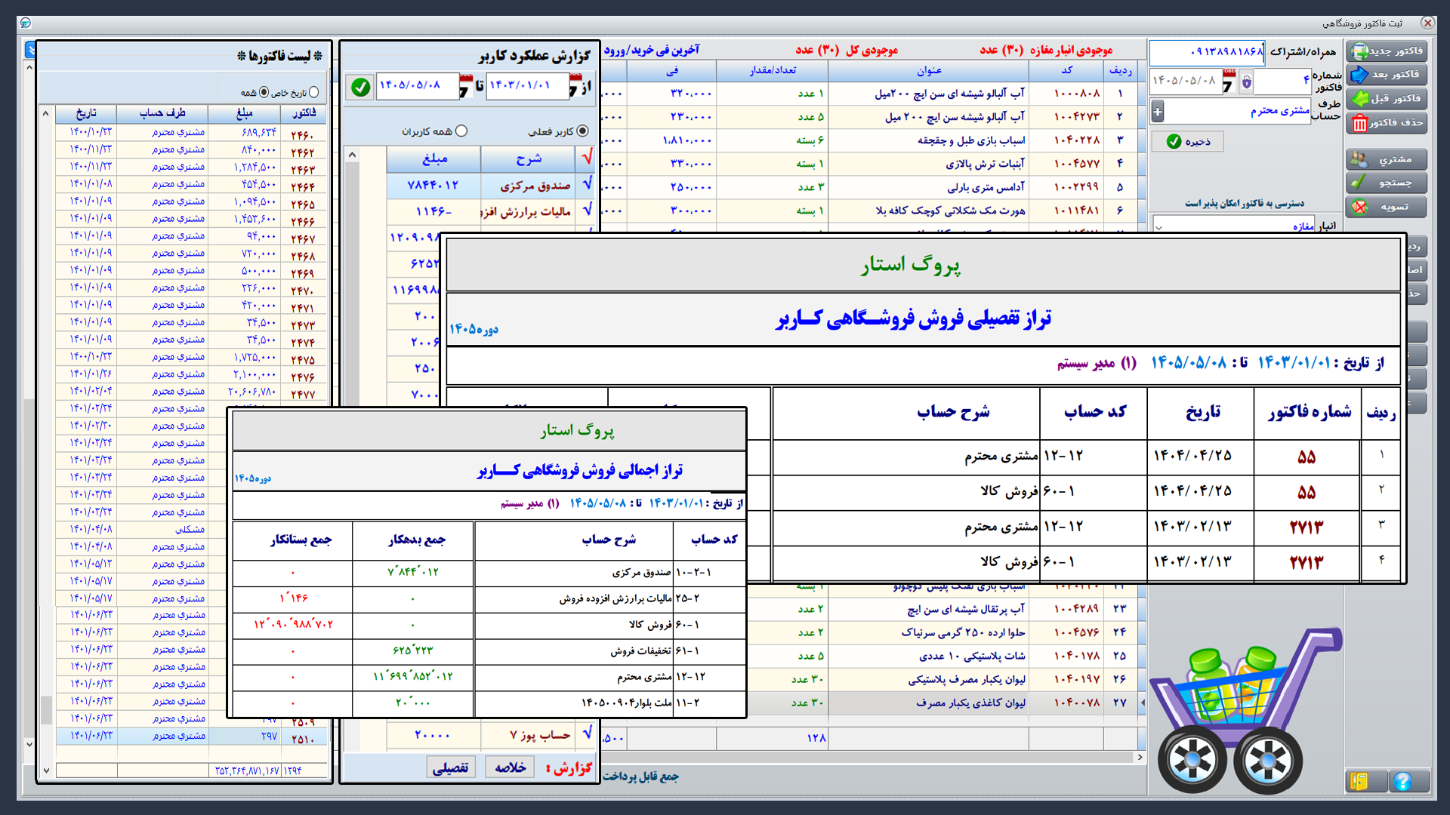The width and height of the screenshot is (1450, 815).
Task: Click the Settlement (تسویه) button icon
Action: click(1359, 206)
